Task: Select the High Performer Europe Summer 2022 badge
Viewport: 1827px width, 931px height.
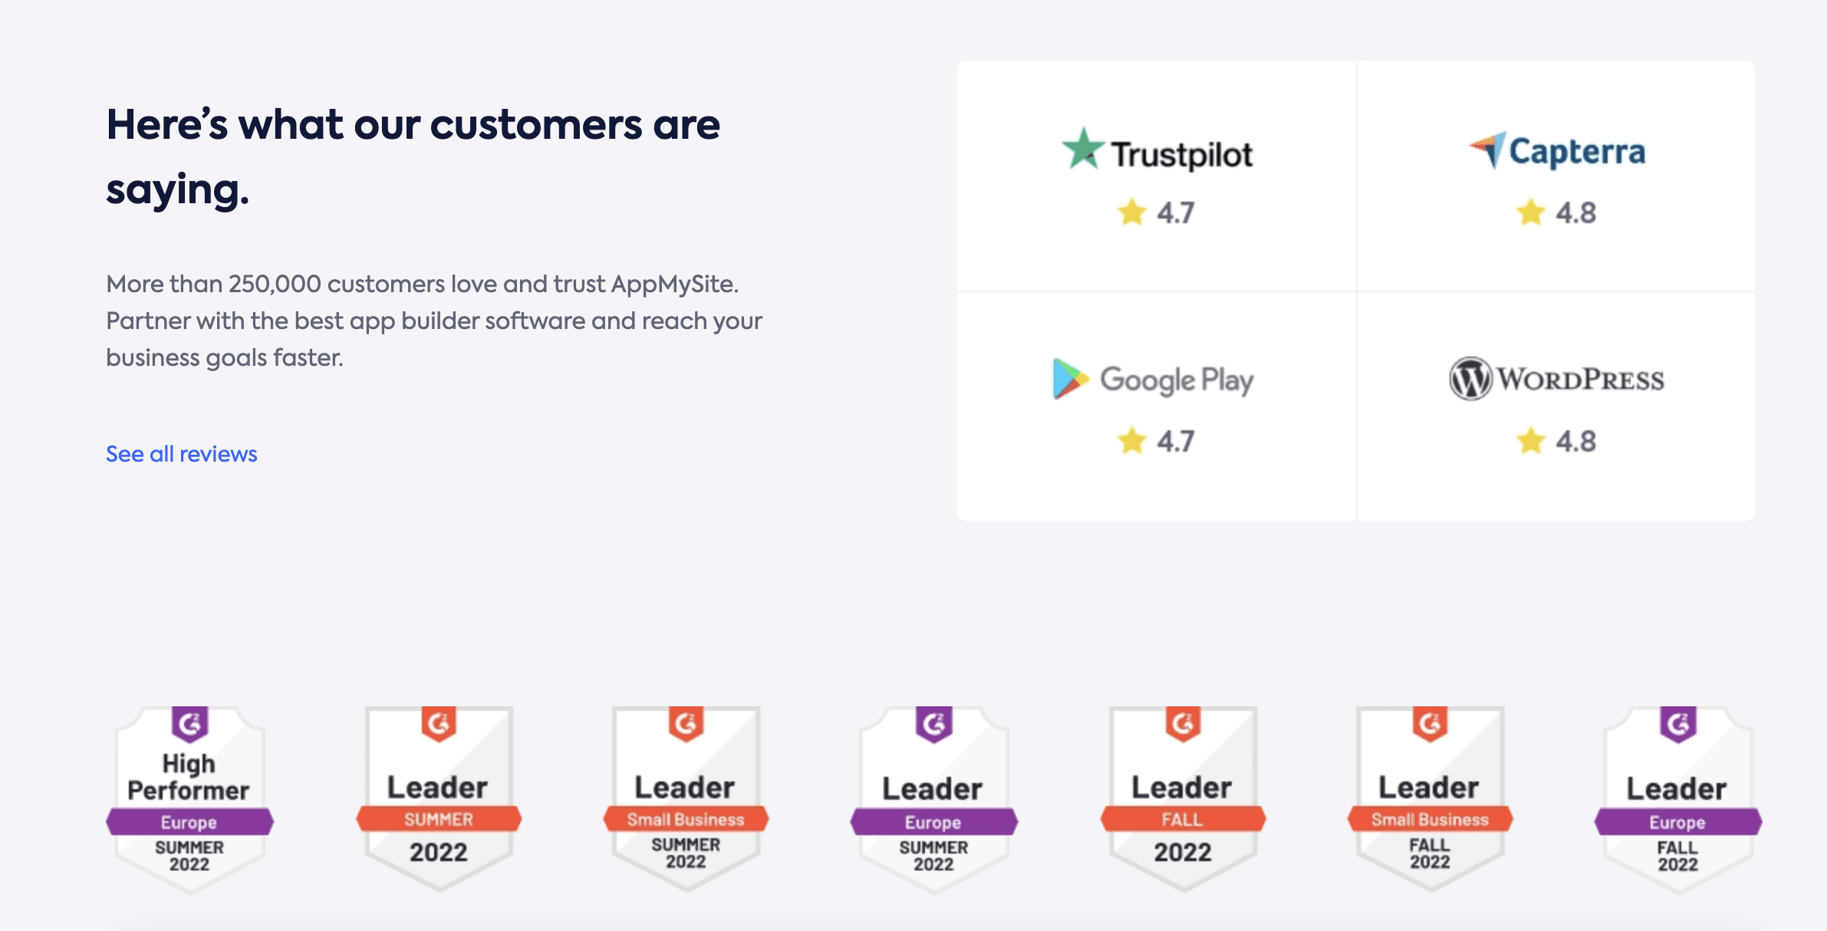Action: 189,798
